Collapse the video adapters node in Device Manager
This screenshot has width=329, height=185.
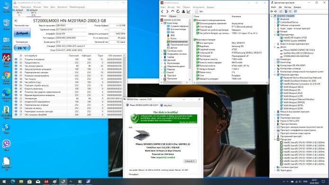point(275,35)
